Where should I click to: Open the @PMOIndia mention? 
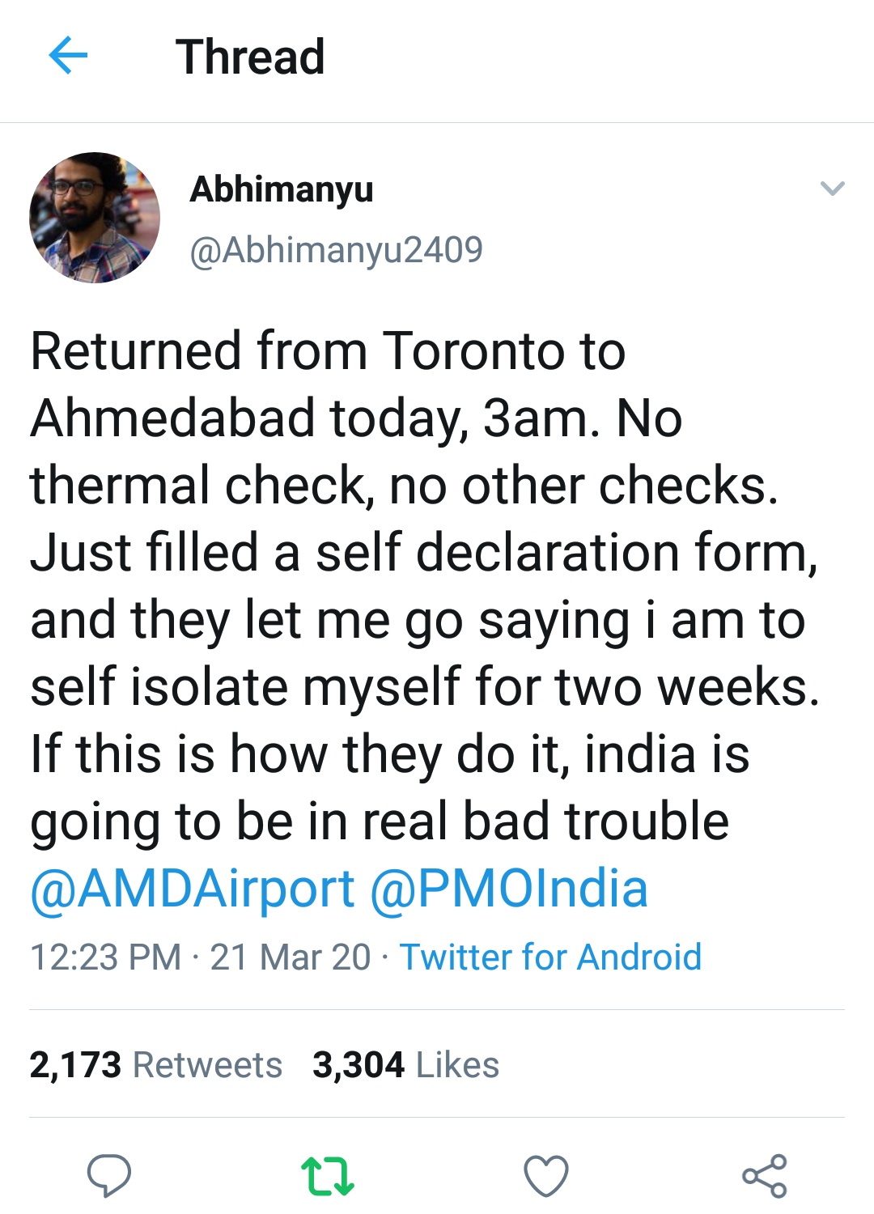coord(509,889)
